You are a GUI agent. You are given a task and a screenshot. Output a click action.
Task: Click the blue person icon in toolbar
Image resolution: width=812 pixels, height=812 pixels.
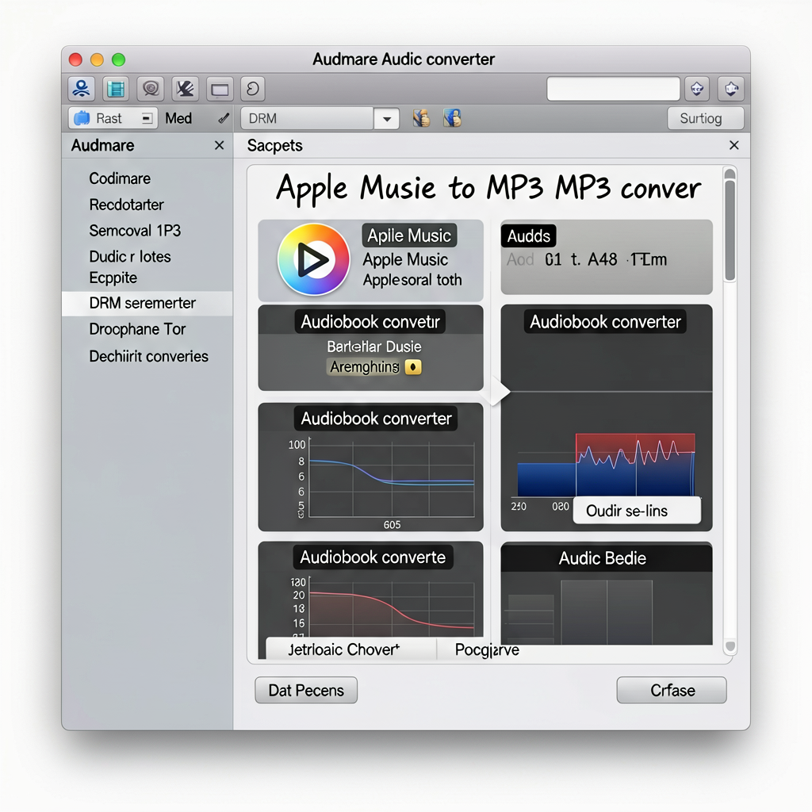[x=82, y=89]
